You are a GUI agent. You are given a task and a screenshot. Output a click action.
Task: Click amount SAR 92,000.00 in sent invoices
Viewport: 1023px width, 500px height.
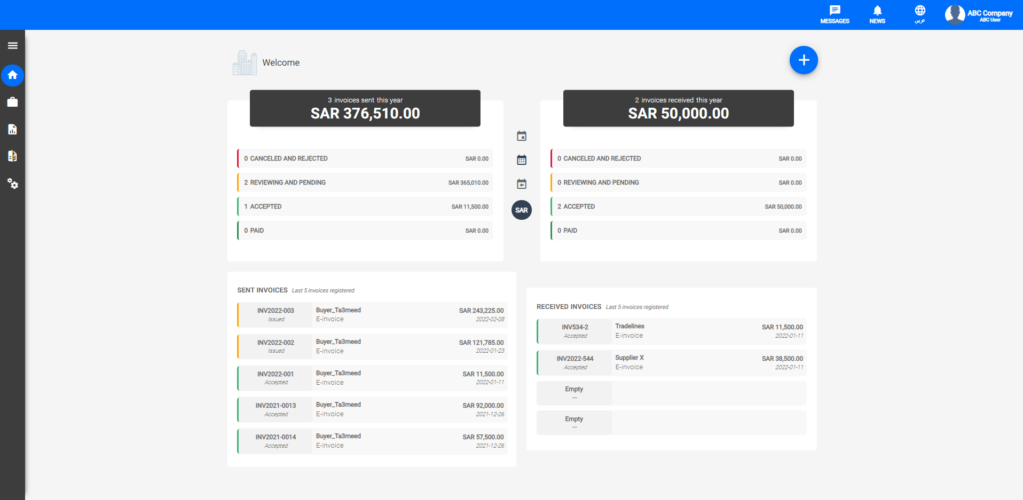(483, 405)
